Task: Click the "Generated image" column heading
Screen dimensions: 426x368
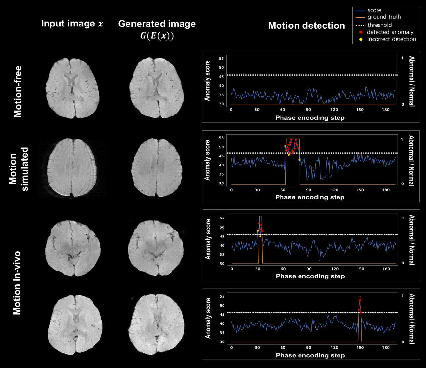Action: click(x=157, y=24)
